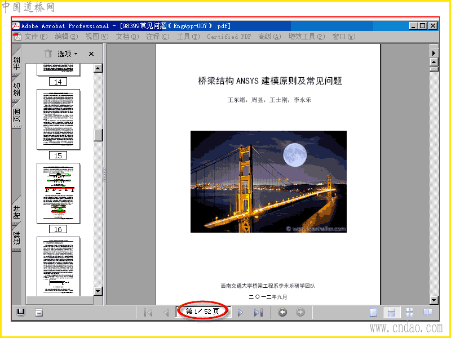Enable continuous page layout
Screen dimensions: 451x338
391,312
